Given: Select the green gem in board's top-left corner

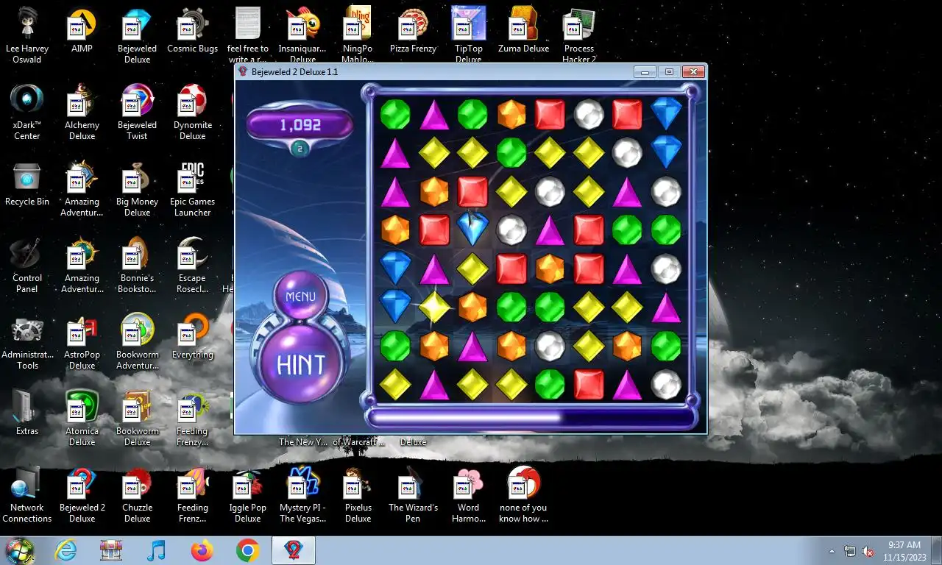Looking at the screenshot, I should (395, 115).
